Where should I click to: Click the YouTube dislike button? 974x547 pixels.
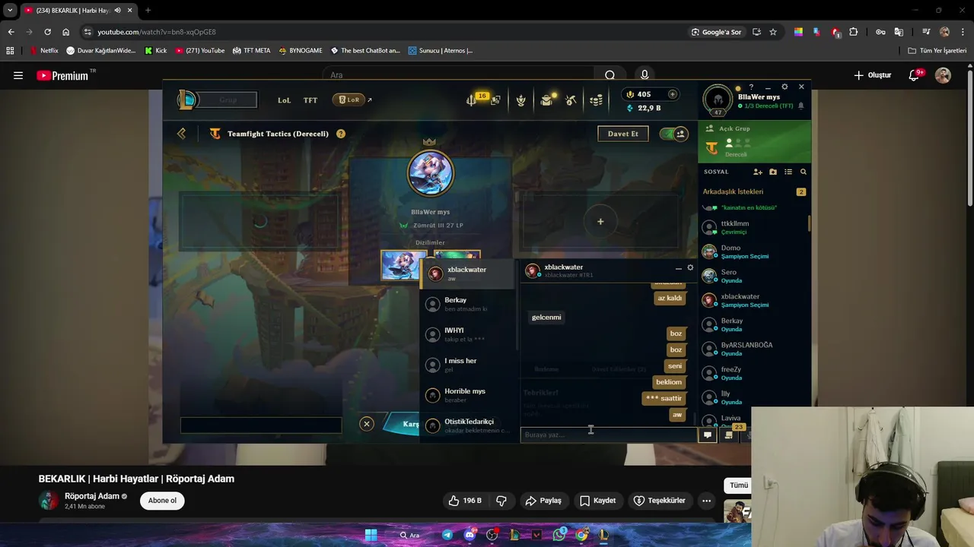coord(501,501)
